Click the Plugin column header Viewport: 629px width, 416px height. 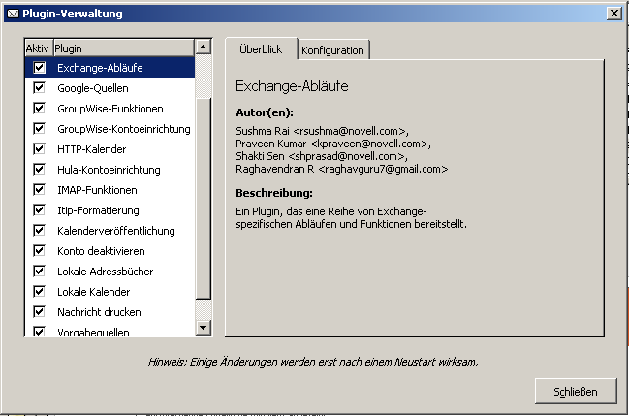pyautogui.click(x=121, y=48)
